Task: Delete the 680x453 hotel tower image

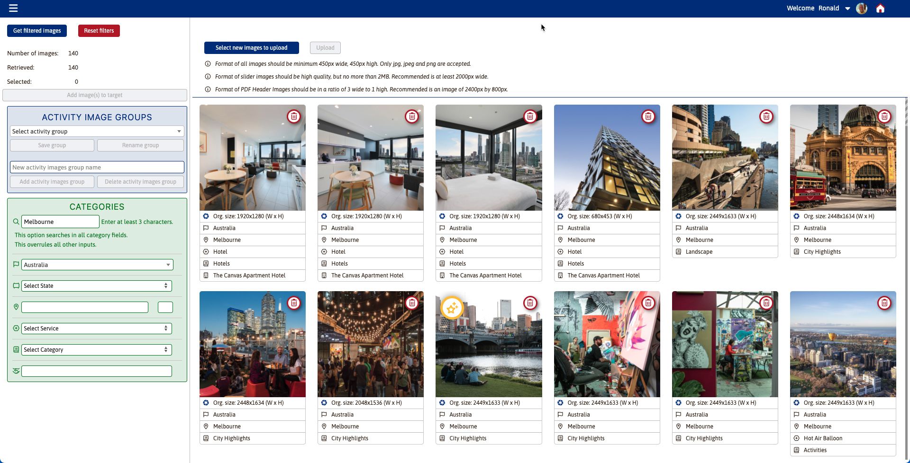Action: 648,116
